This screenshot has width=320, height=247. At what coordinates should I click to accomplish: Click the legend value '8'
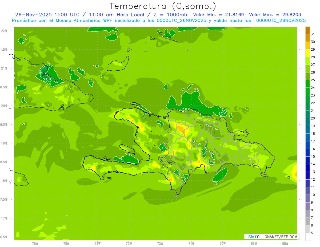[x=312, y=210]
